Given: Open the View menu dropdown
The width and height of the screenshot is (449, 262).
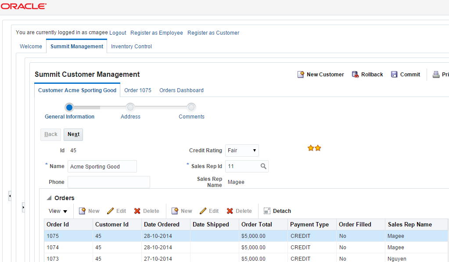Looking at the screenshot, I should (x=57, y=211).
